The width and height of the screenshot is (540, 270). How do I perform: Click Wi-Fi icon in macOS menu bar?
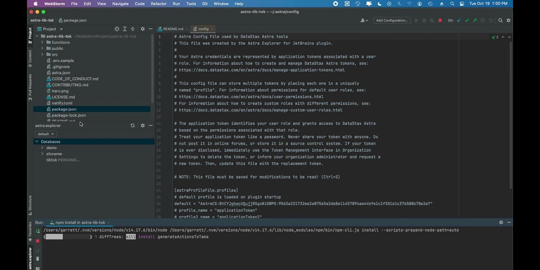coord(409,4)
